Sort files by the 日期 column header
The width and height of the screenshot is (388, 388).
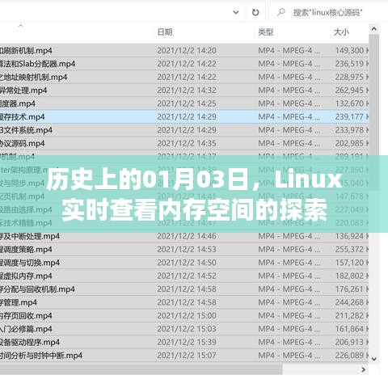click(x=165, y=32)
